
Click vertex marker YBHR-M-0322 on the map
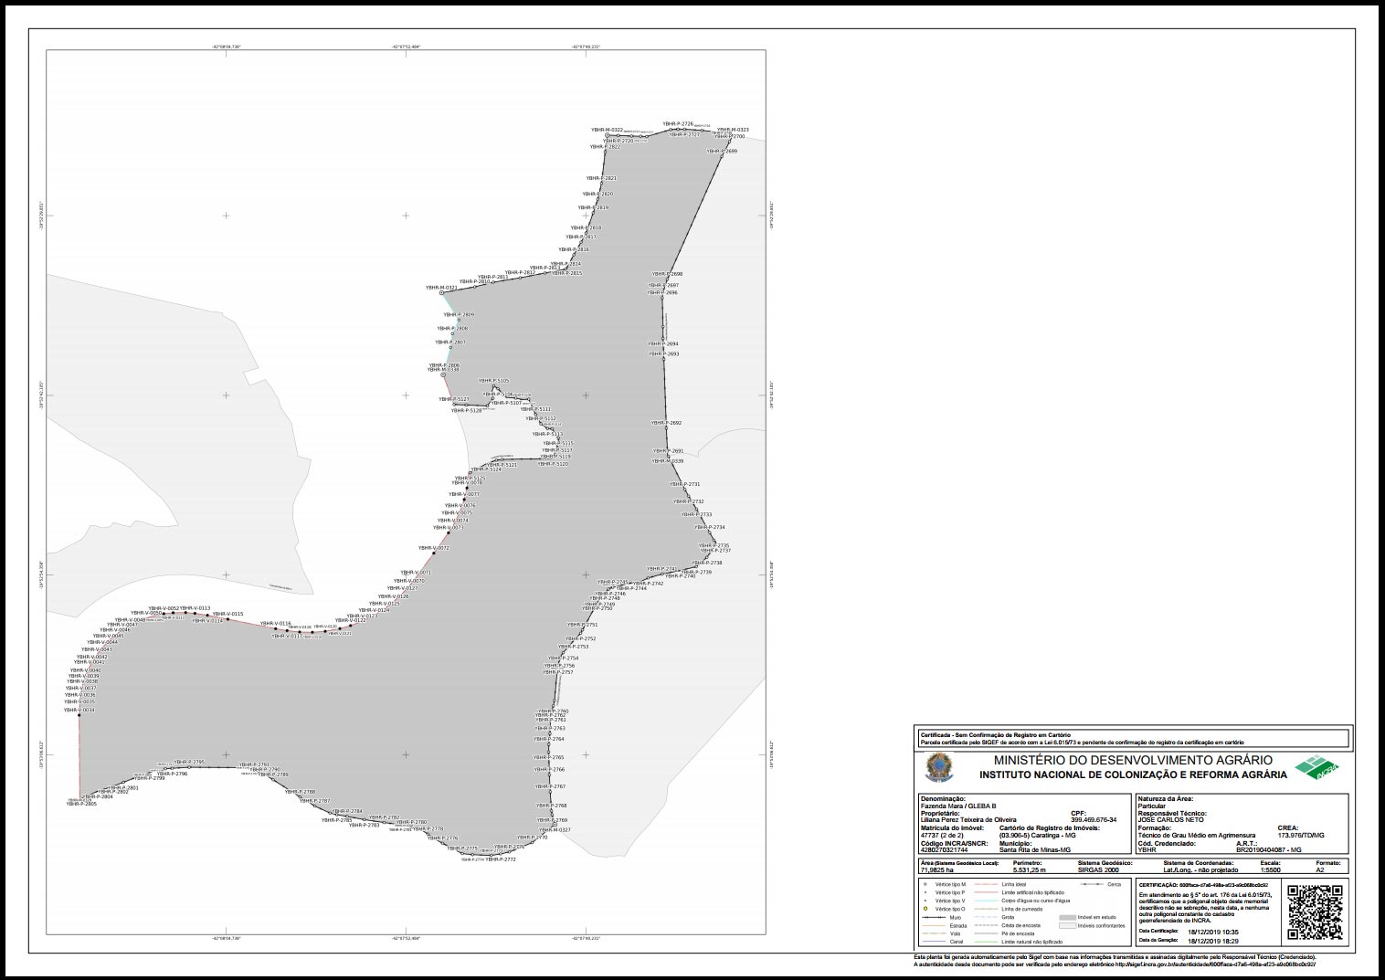(x=607, y=135)
